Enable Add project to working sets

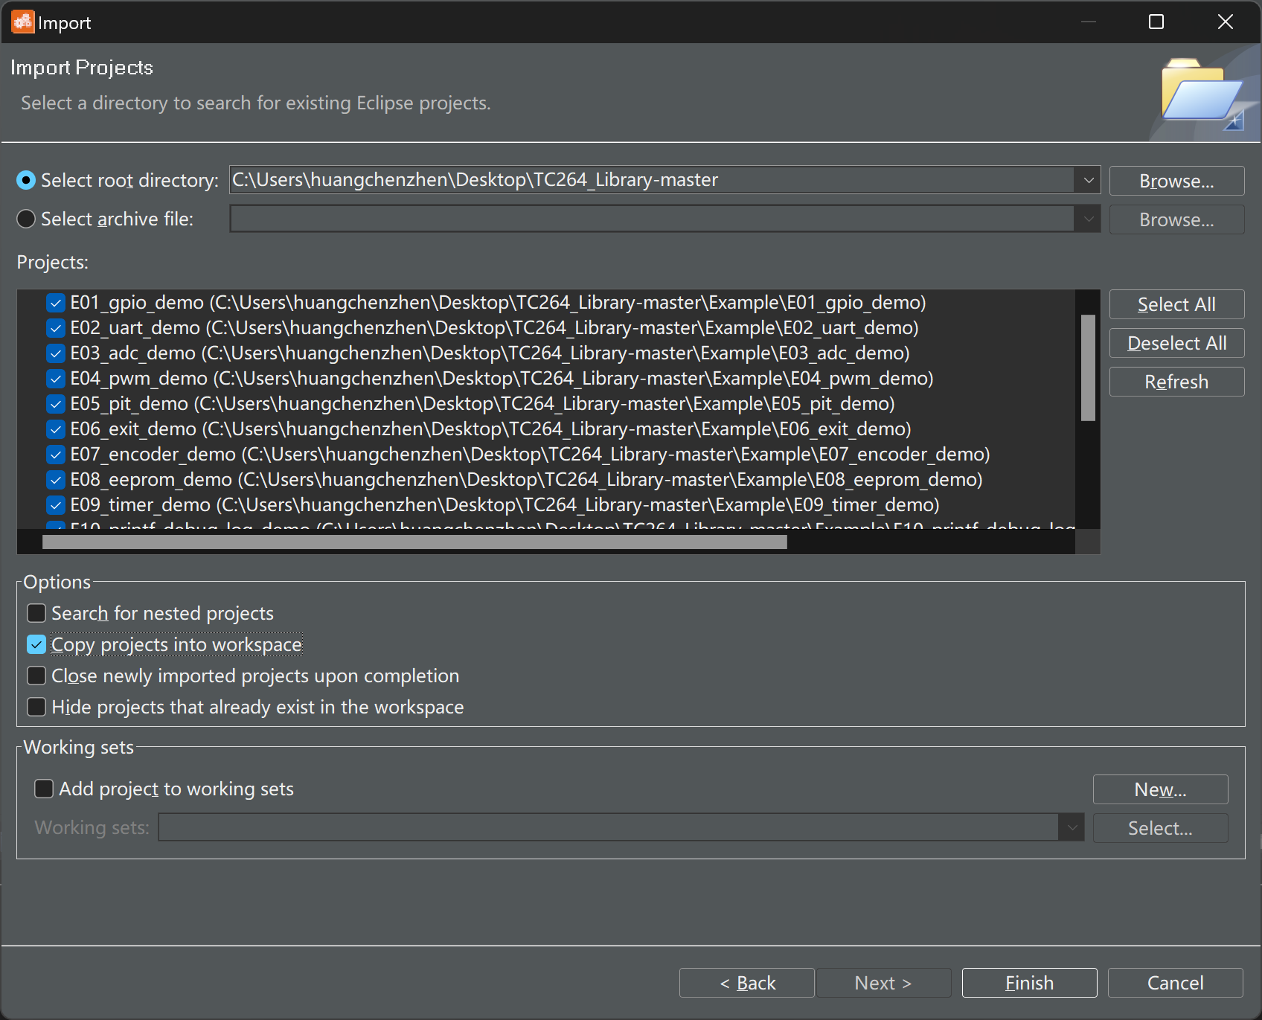(44, 789)
